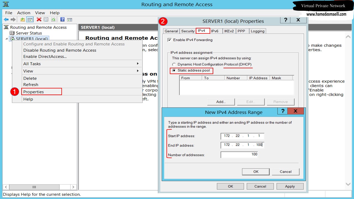Toggle the Enable IPv4 Forwarding checkbox

pyautogui.click(x=170, y=40)
